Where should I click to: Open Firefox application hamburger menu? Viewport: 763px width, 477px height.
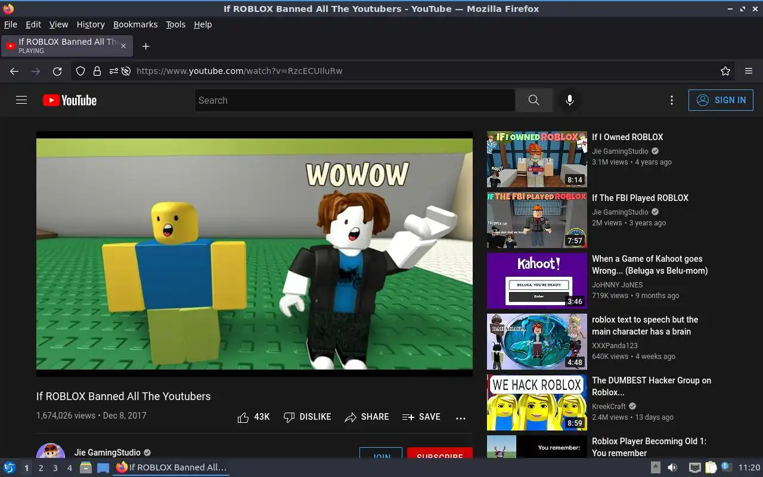749,71
